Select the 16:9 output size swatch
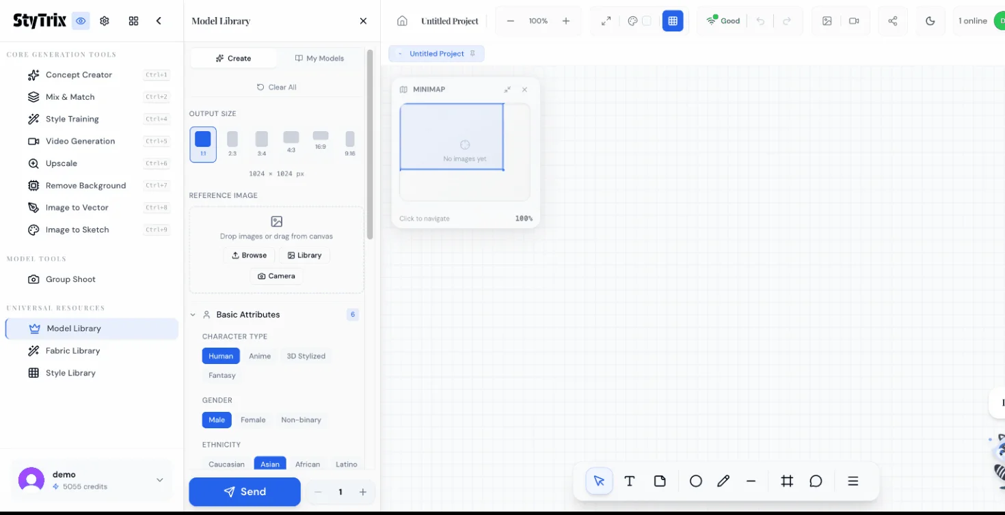The image size is (1005, 515). click(321, 139)
